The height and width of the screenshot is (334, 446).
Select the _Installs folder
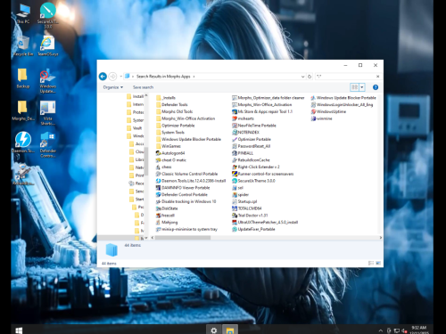point(166,98)
